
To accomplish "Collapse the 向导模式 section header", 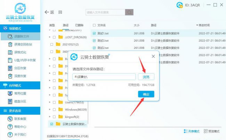I will coord(20,86).
